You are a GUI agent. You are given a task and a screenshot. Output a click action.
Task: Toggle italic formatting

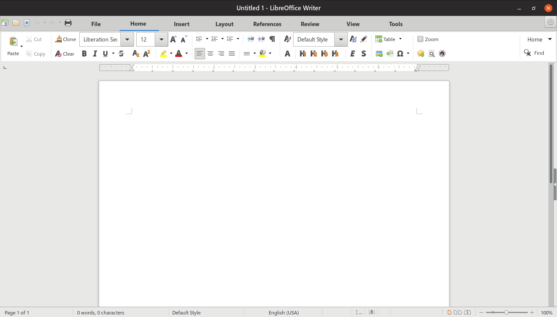[95, 54]
